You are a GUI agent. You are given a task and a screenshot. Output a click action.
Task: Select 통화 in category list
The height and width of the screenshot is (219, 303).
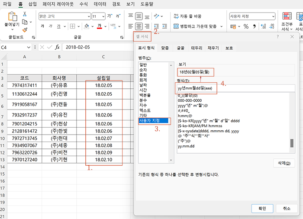click(x=143, y=75)
